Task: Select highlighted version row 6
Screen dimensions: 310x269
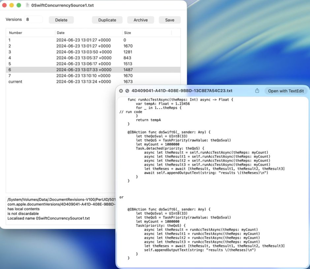Action: pyautogui.click(x=93, y=70)
